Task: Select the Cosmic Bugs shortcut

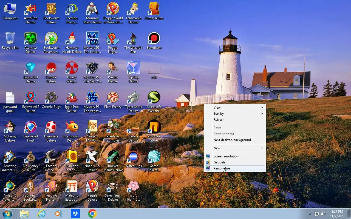Action: (x=51, y=100)
